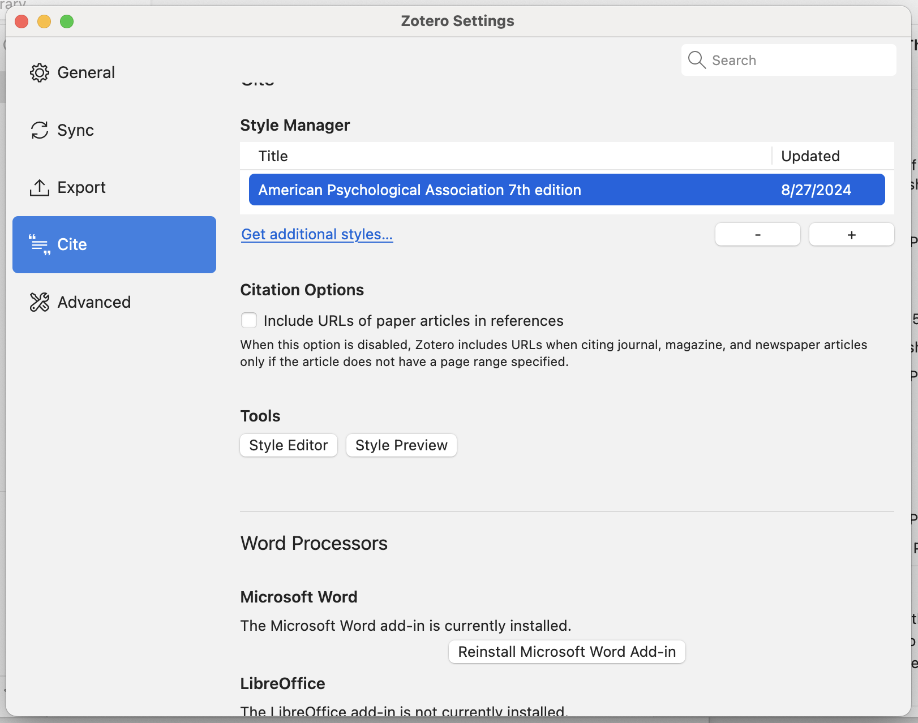This screenshot has height=723, width=918.
Task: Close the Zotero Settings window
Action: coord(22,21)
